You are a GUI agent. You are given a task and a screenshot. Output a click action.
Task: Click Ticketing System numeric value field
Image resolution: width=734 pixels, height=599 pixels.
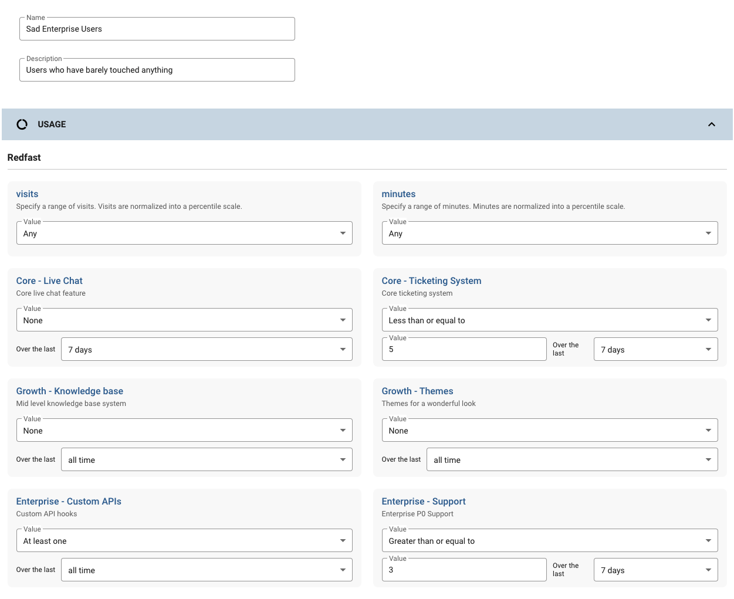[x=464, y=349]
